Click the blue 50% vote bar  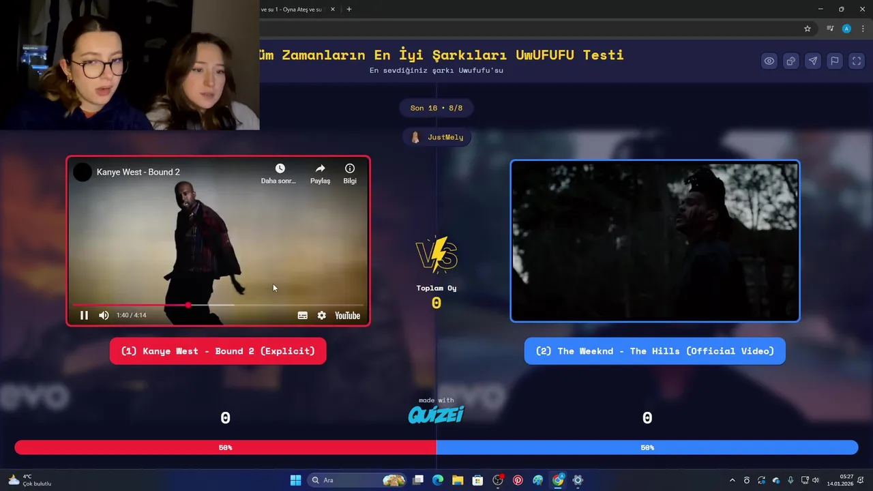[647, 447]
